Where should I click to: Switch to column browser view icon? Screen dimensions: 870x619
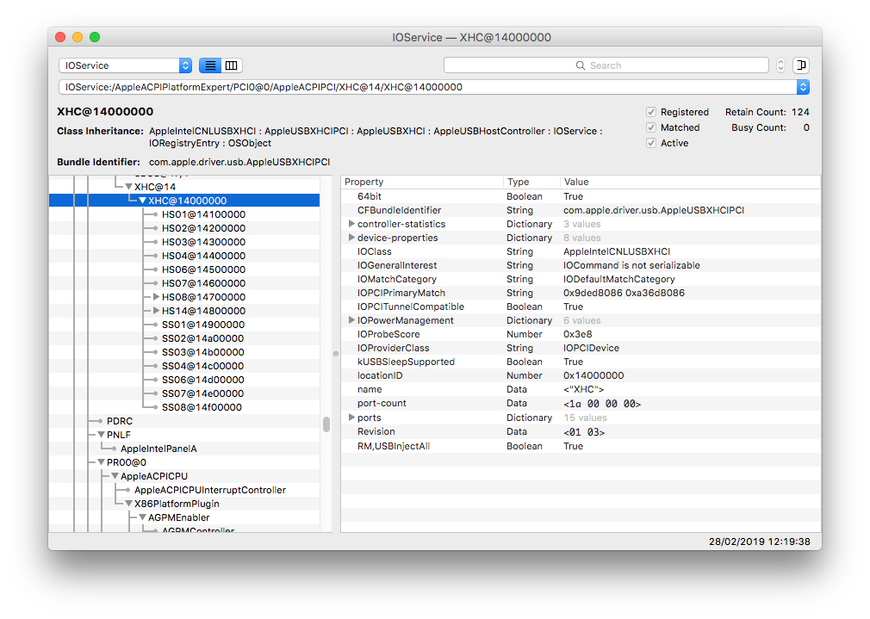(232, 65)
